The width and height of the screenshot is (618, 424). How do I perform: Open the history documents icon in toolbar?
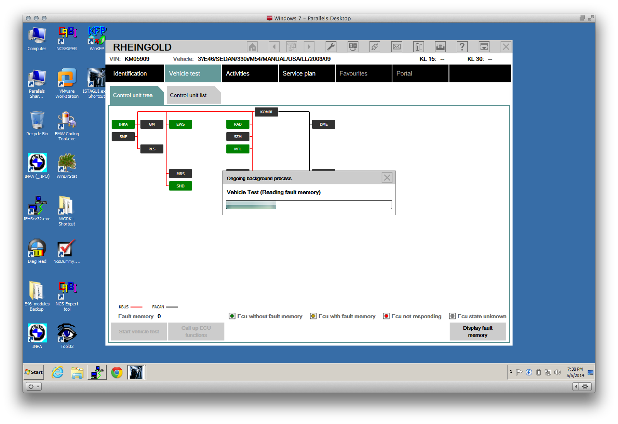click(x=292, y=47)
